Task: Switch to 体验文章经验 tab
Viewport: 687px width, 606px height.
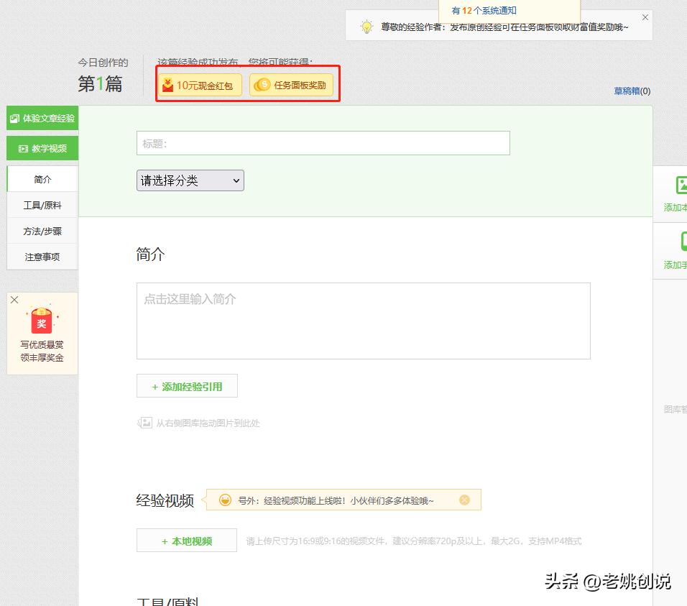Action: (x=42, y=118)
